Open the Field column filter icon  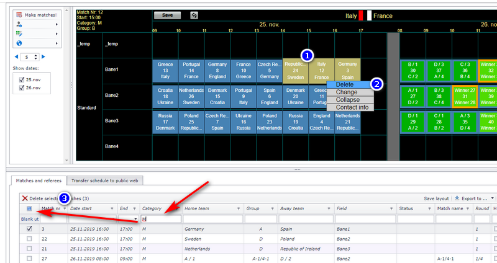click(x=391, y=209)
